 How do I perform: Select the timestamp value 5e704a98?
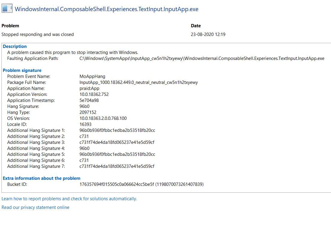click(89, 100)
